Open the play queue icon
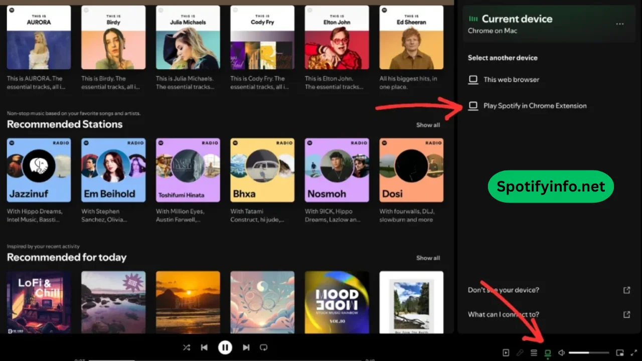This screenshot has width=642, height=361. (x=534, y=353)
